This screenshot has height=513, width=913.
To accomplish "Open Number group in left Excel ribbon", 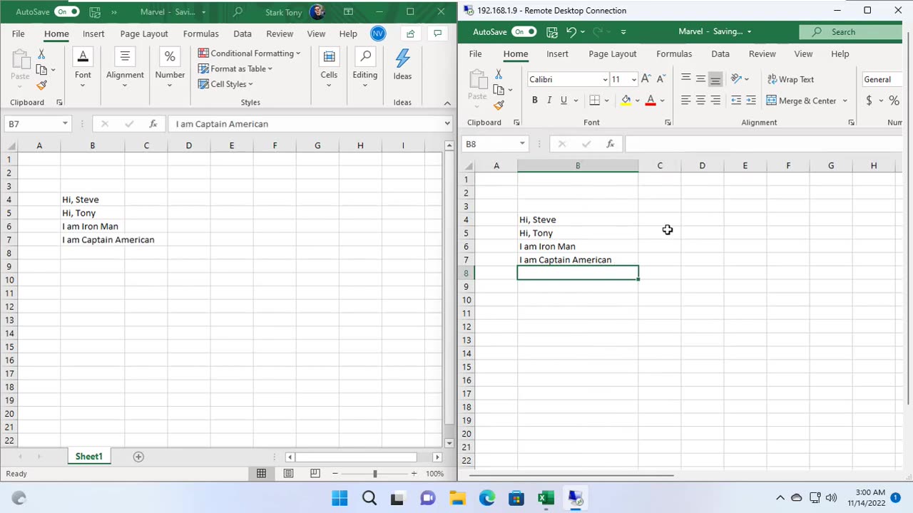I will (170, 69).
